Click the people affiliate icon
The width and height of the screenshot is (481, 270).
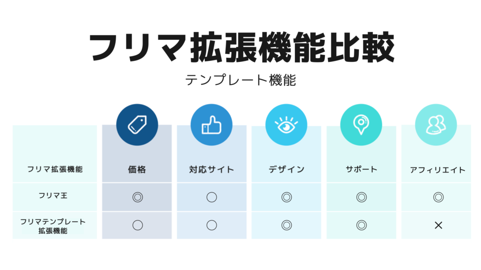[435, 125]
